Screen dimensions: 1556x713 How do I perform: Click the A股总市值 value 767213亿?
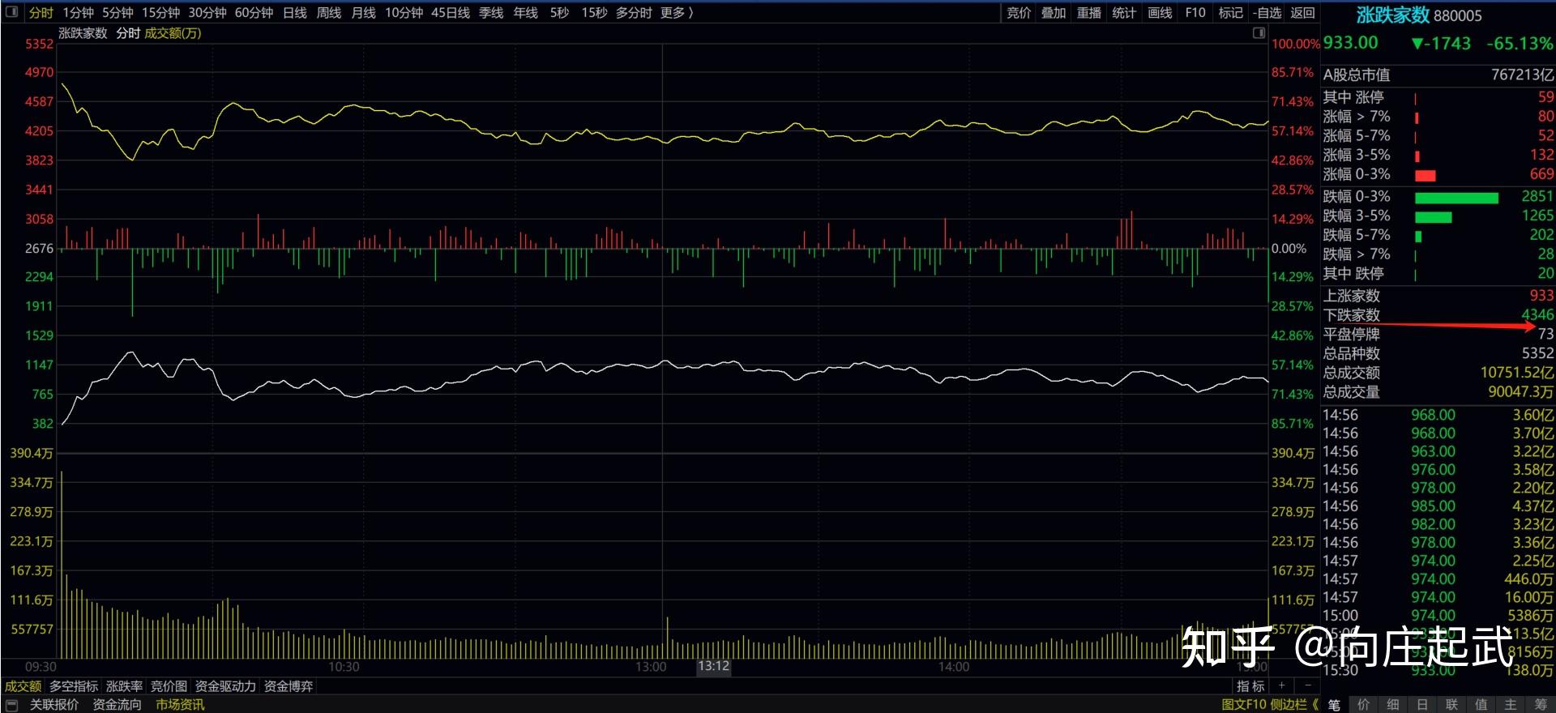1523,75
